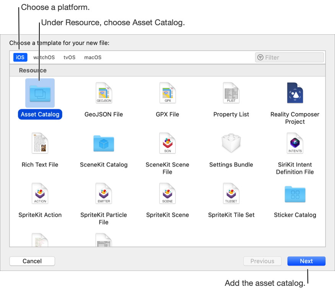The image size is (335, 290).
Task: Click the Reality Composer Project label
Action: 295,118
